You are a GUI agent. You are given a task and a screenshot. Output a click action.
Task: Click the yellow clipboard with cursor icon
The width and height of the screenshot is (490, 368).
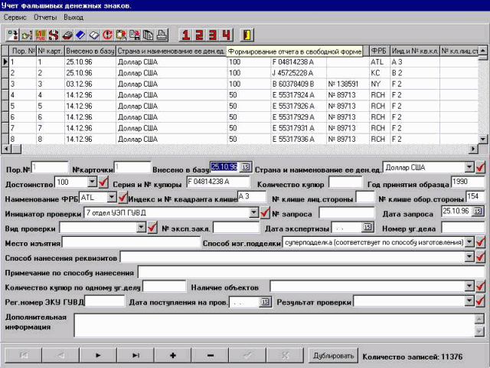point(121,34)
